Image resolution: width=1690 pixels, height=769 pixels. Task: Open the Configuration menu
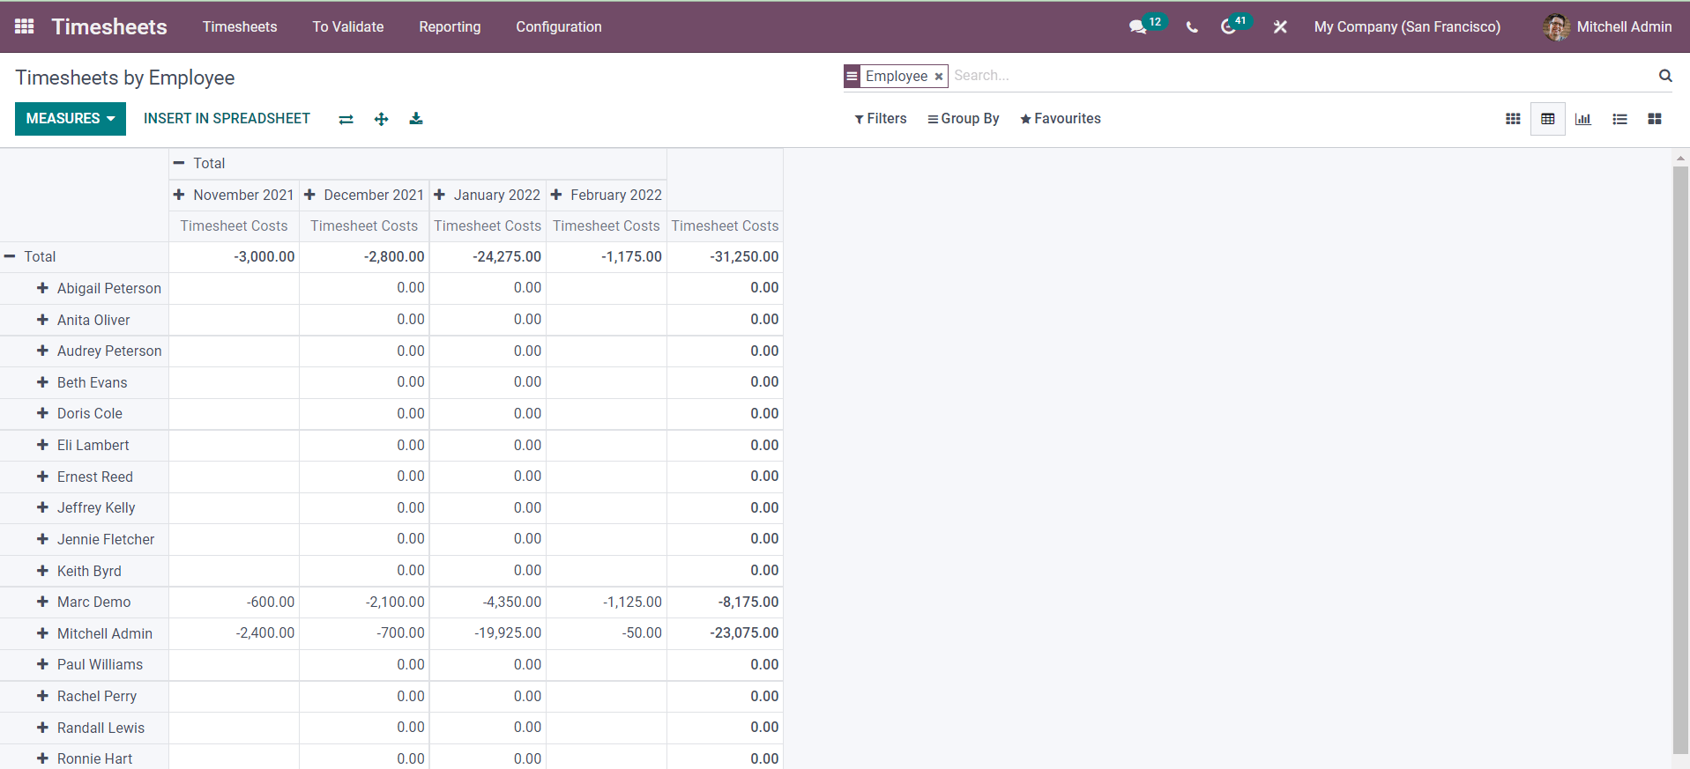click(x=559, y=27)
